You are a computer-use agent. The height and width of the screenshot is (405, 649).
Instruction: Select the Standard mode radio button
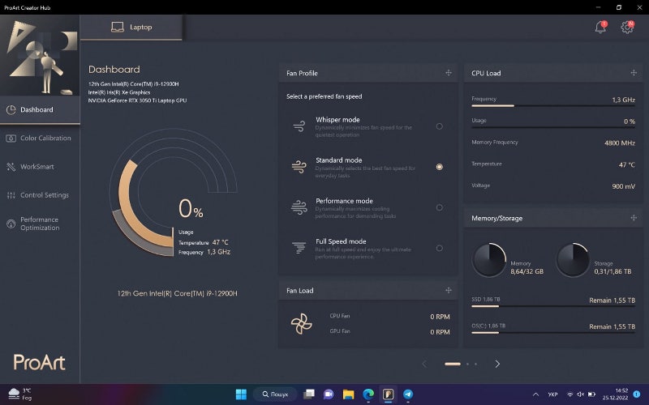(x=439, y=167)
